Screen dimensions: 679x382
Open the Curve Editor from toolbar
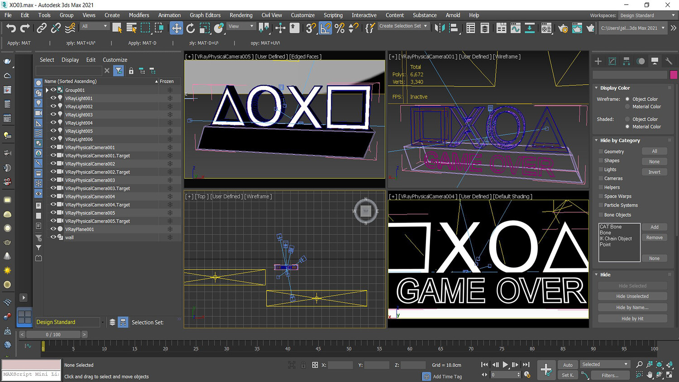pyautogui.click(x=515, y=29)
